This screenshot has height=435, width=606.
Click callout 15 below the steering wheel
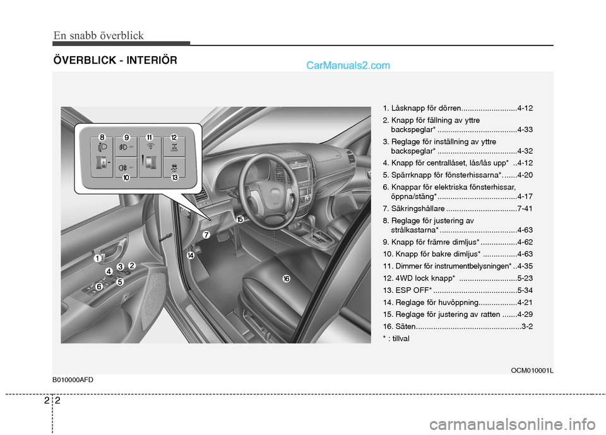point(240,219)
